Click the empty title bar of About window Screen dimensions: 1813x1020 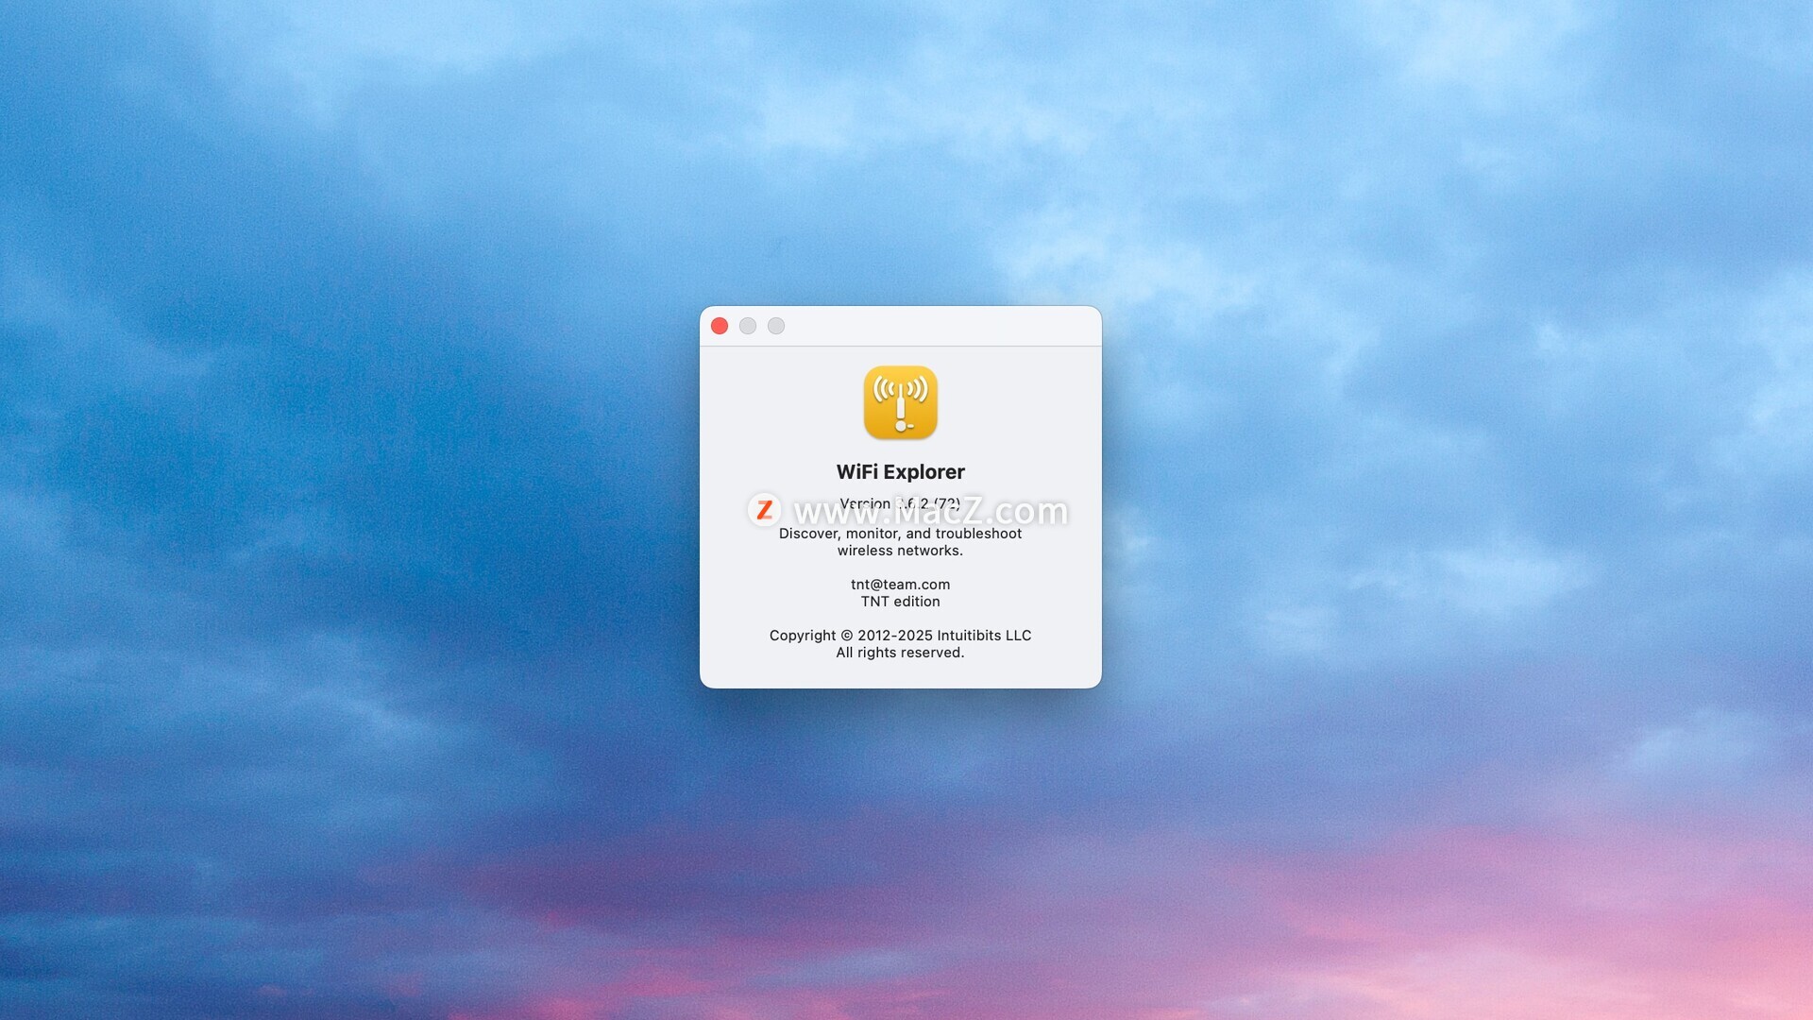pyautogui.click(x=944, y=326)
